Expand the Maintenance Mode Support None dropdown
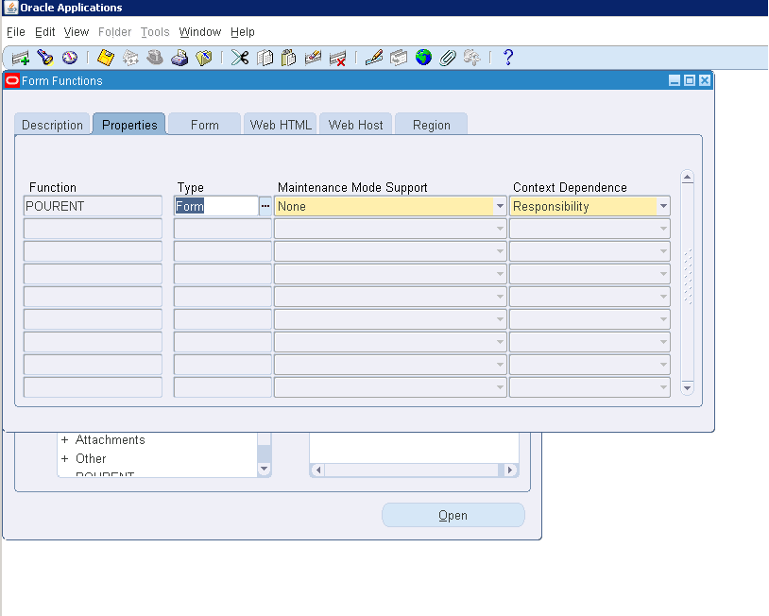Screen dimensions: 769x616 click(500, 206)
